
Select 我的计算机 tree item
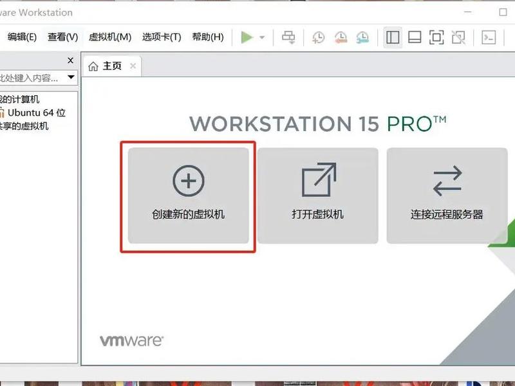(20, 99)
